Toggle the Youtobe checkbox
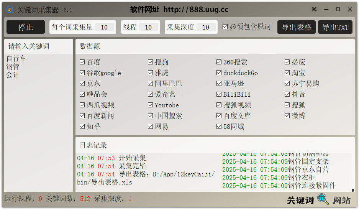 [151, 105]
